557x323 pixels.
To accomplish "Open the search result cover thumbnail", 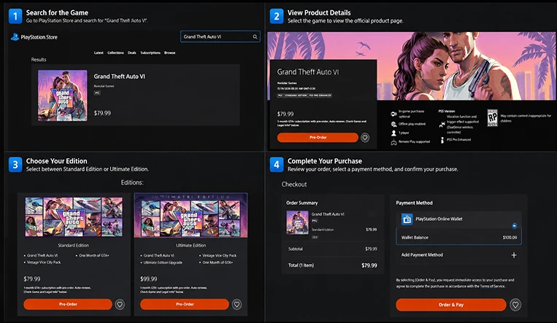I will (63, 96).
